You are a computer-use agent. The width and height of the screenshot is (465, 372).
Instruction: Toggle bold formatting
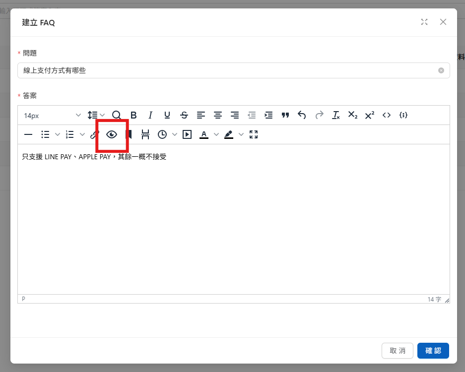[133, 115]
